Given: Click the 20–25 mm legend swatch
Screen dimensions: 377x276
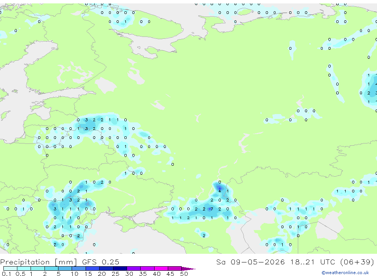Looking at the screenshot, I should pos(106,268).
